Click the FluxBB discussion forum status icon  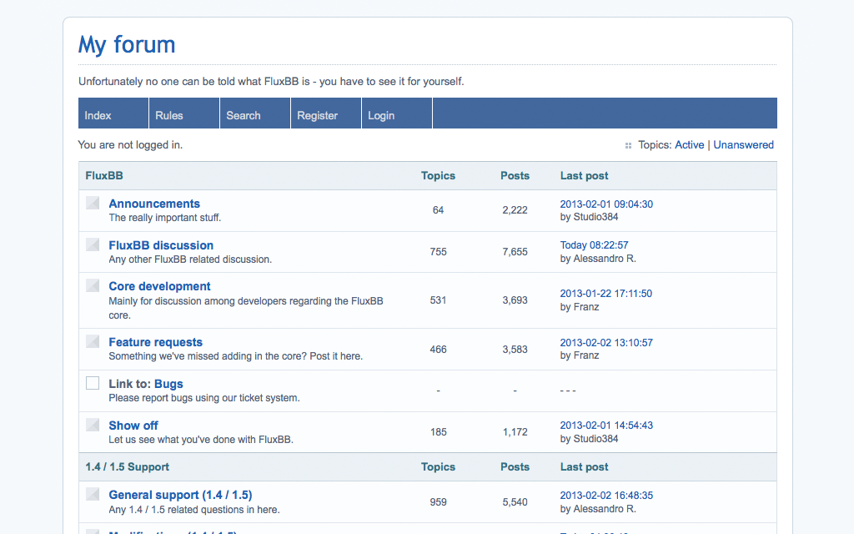click(93, 244)
